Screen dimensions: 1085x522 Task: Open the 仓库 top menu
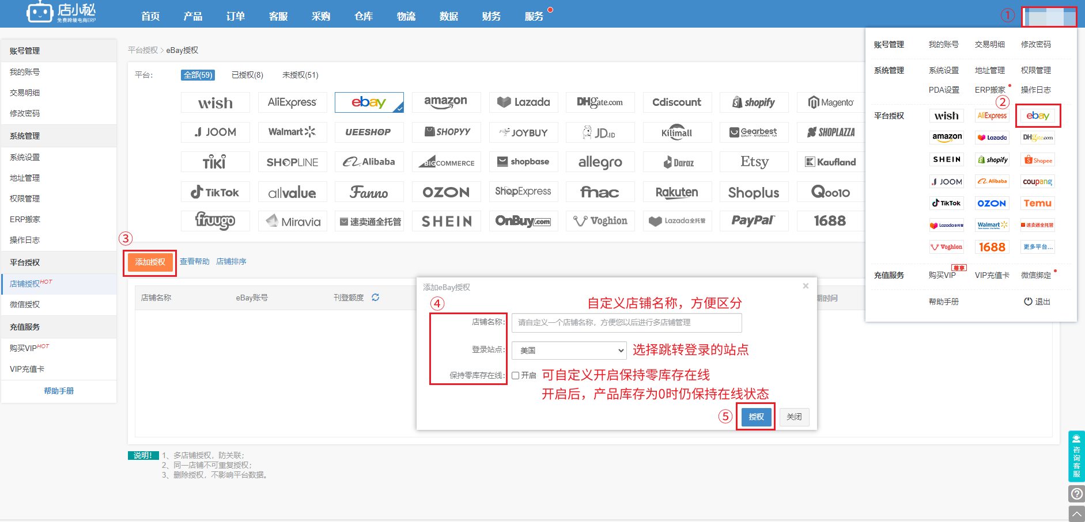coord(364,16)
